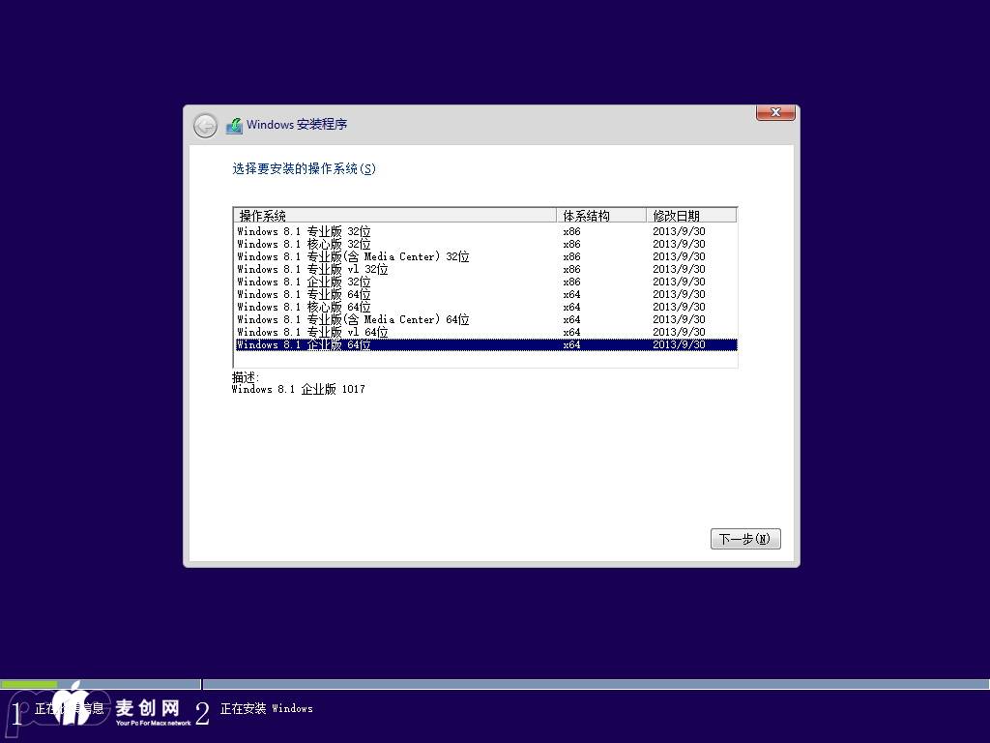Click the Windows Setup installer icon
The width and height of the screenshot is (990, 743).
(234, 126)
